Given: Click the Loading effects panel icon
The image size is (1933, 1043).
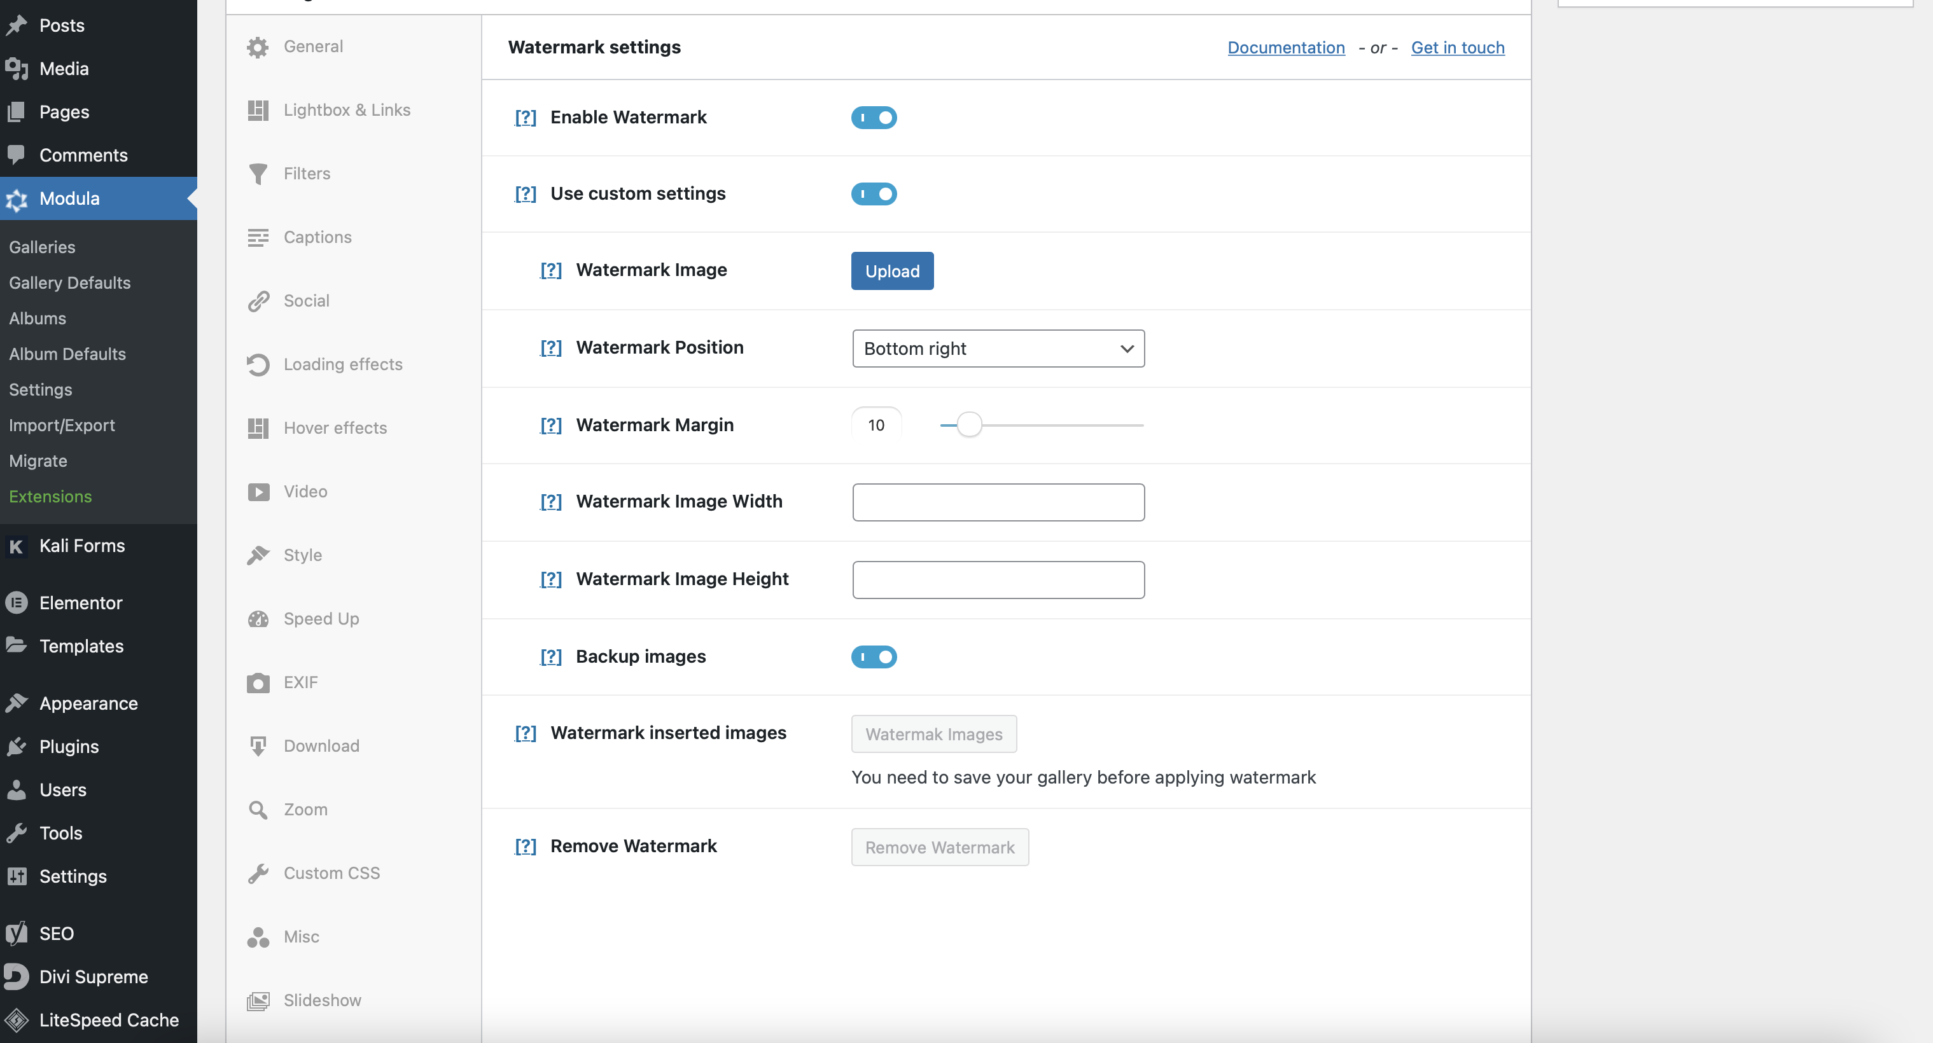Looking at the screenshot, I should pos(258,364).
